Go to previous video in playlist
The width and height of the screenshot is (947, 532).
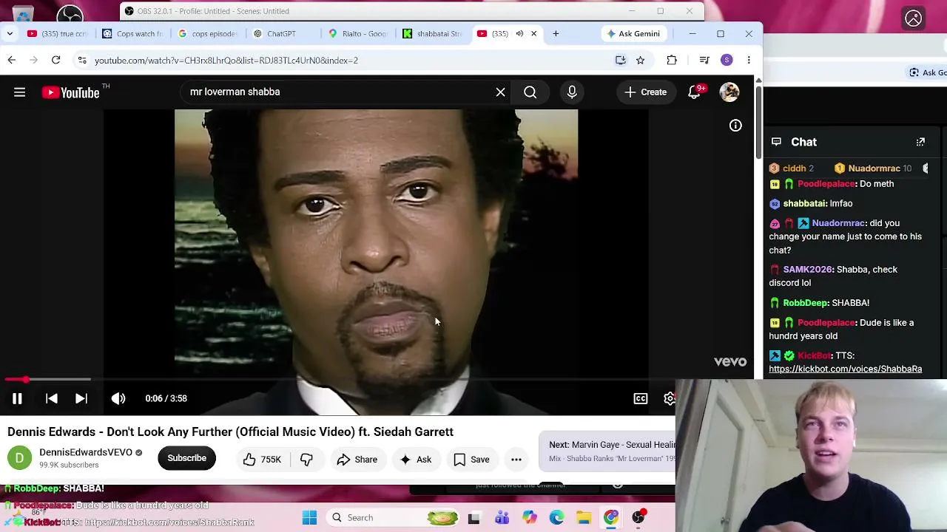pyautogui.click(x=52, y=399)
